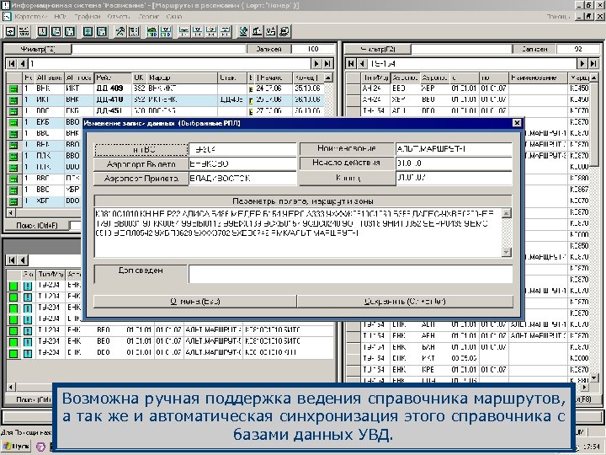Click the left panel Фильтр(F2) button
Screen dimensions: 606x455
tap(38, 49)
